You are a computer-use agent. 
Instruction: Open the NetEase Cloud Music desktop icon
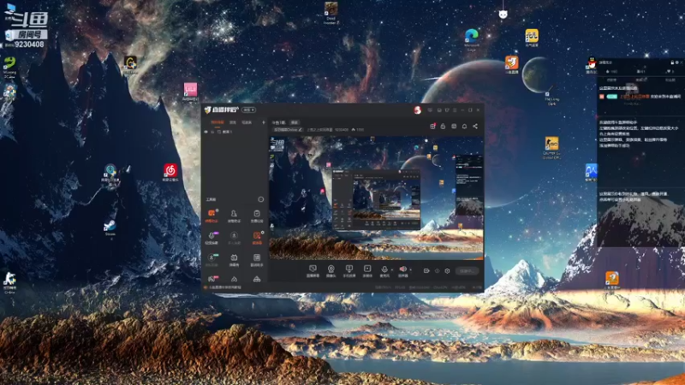pyautogui.click(x=170, y=172)
